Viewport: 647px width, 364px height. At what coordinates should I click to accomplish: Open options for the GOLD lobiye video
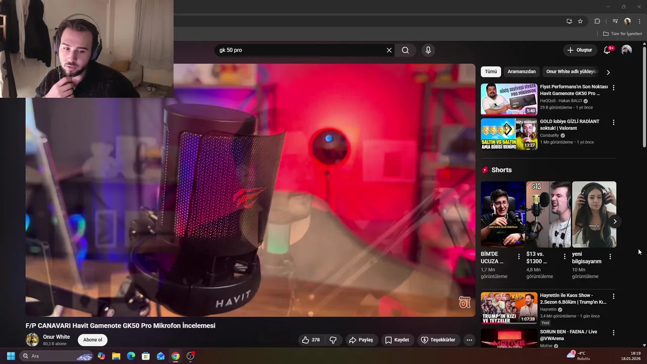pyautogui.click(x=614, y=122)
